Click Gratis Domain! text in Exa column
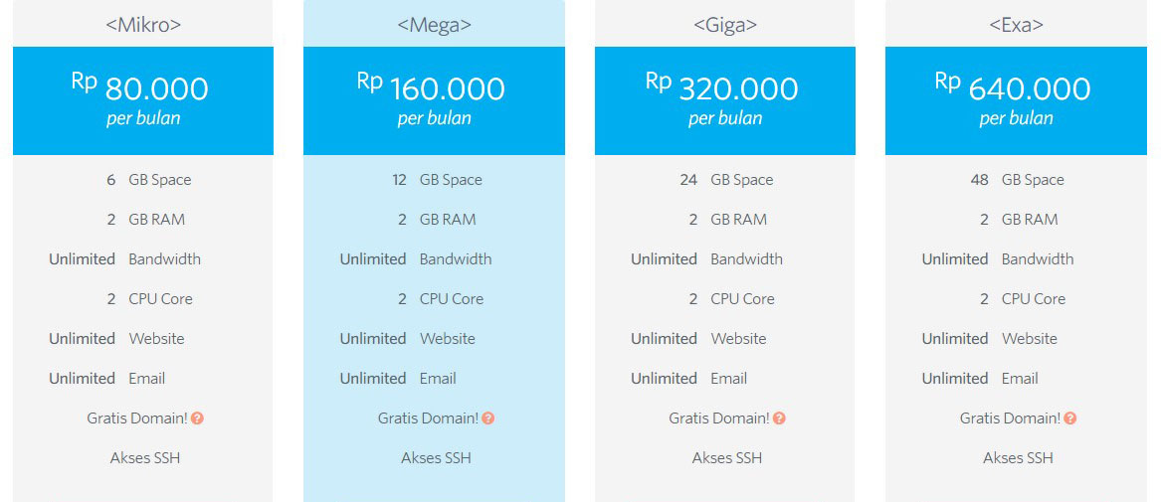 click(x=1010, y=418)
